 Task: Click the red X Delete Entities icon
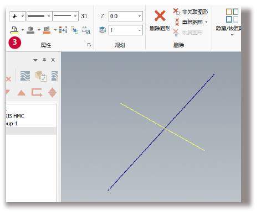click(160, 16)
